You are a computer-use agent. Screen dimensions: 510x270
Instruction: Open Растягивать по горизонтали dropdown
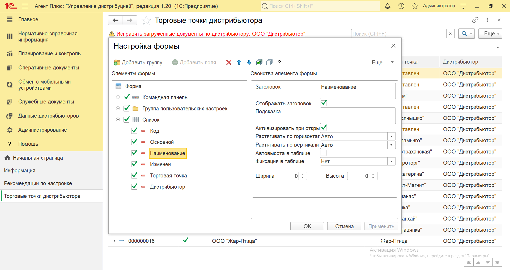point(391,136)
